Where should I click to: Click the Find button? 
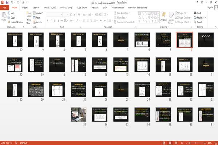pyautogui.click(x=197, y=13)
